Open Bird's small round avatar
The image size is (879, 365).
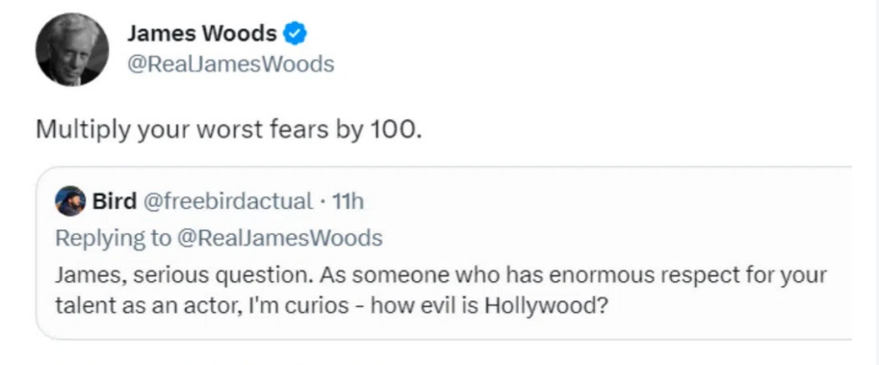(70, 201)
